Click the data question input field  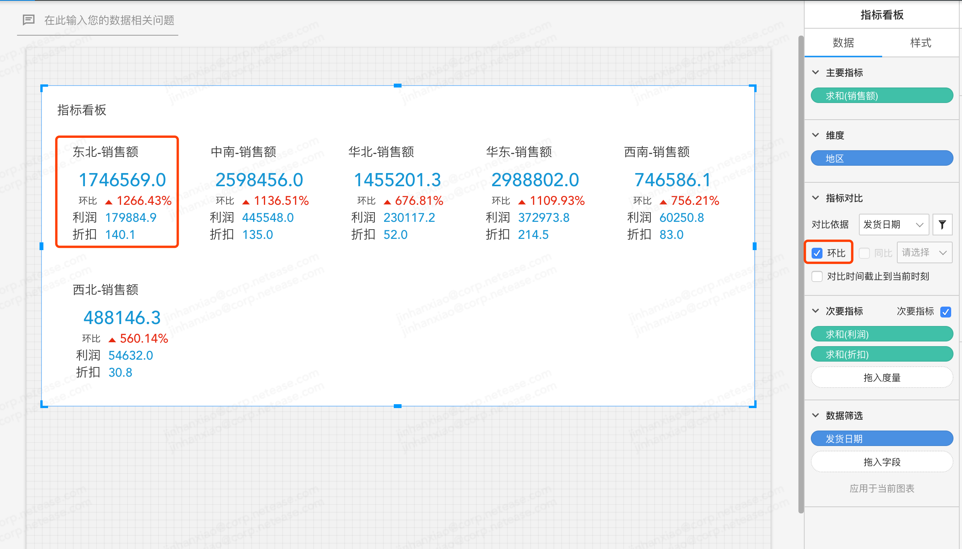(109, 20)
